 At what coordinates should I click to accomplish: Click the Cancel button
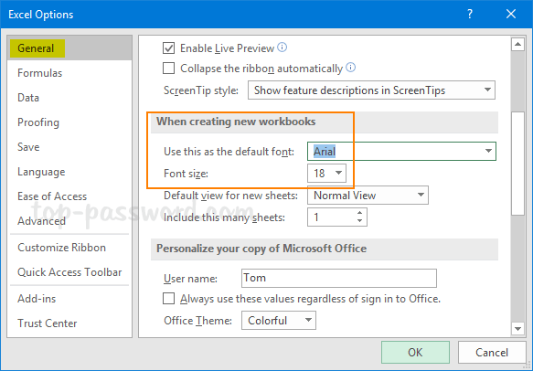pyautogui.click(x=492, y=353)
